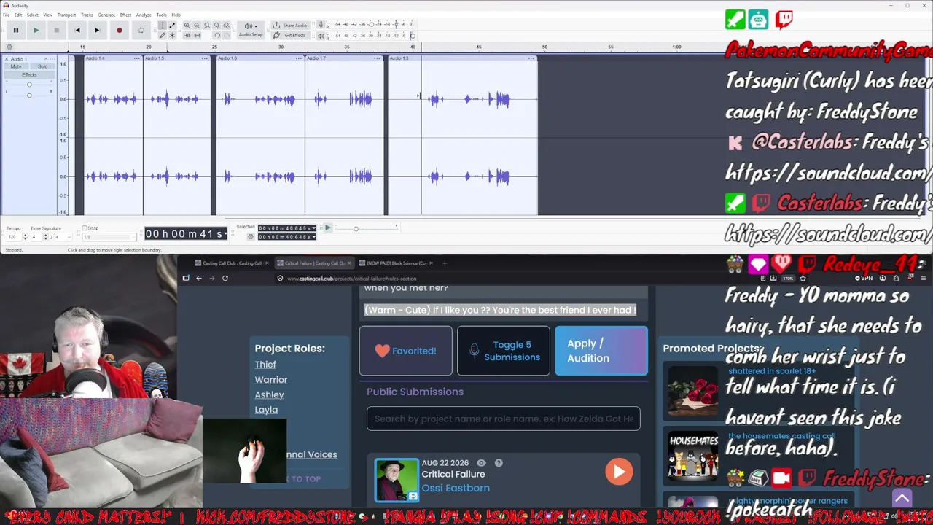Screen dimensions: 933x525
Task: Click the Apply / Audition button
Action: (x=601, y=351)
